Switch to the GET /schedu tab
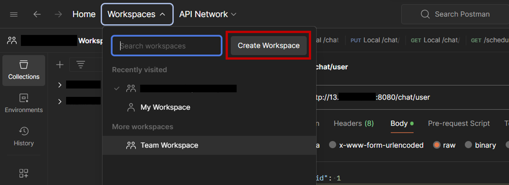Viewport: 509px width, 185px height. [489, 40]
